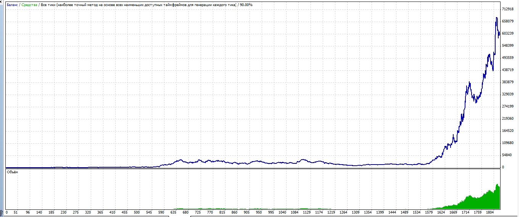
Task: Click trade number 860 on the horizontal axis
Action: [234, 213]
